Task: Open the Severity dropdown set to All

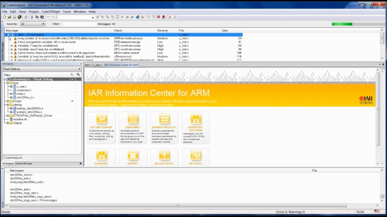Action: (x=33, y=24)
